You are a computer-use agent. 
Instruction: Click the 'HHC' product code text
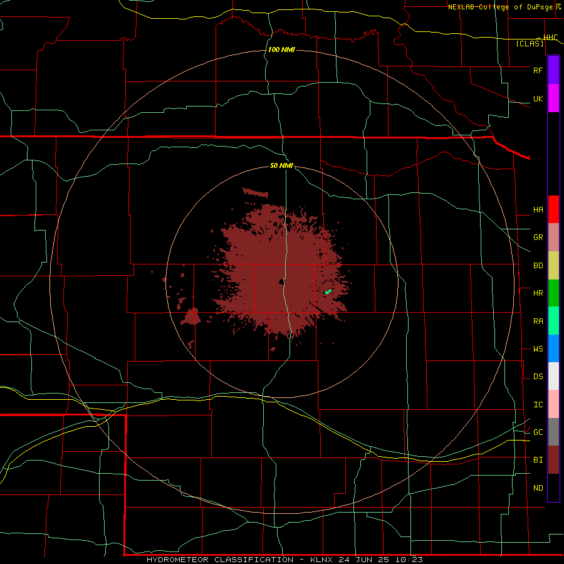[x=550, y=37]
